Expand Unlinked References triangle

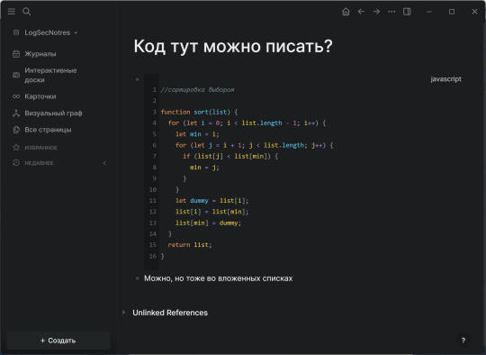click(x=123, y=312)
